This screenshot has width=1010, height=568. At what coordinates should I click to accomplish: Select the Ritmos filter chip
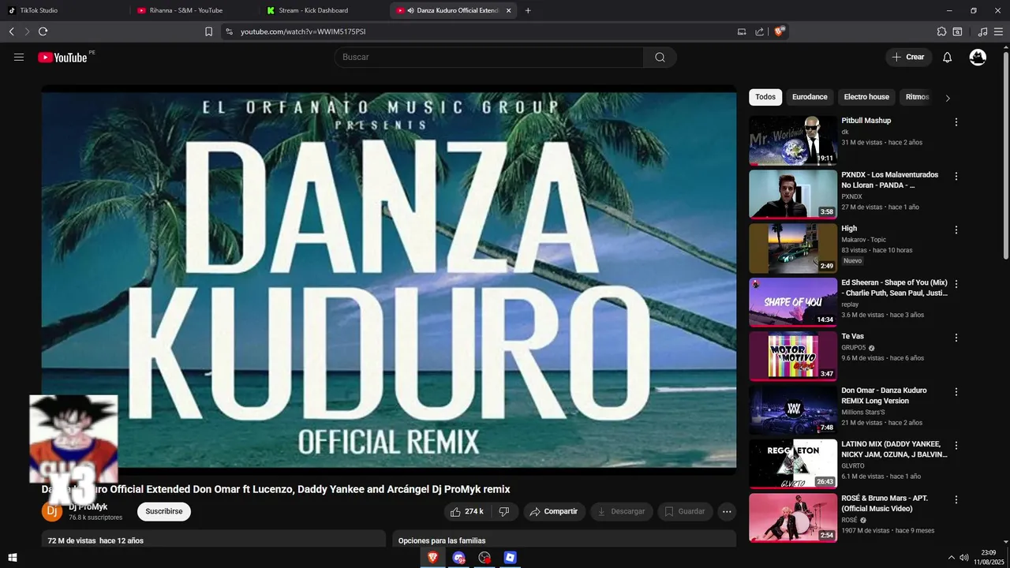coord(918,97)
